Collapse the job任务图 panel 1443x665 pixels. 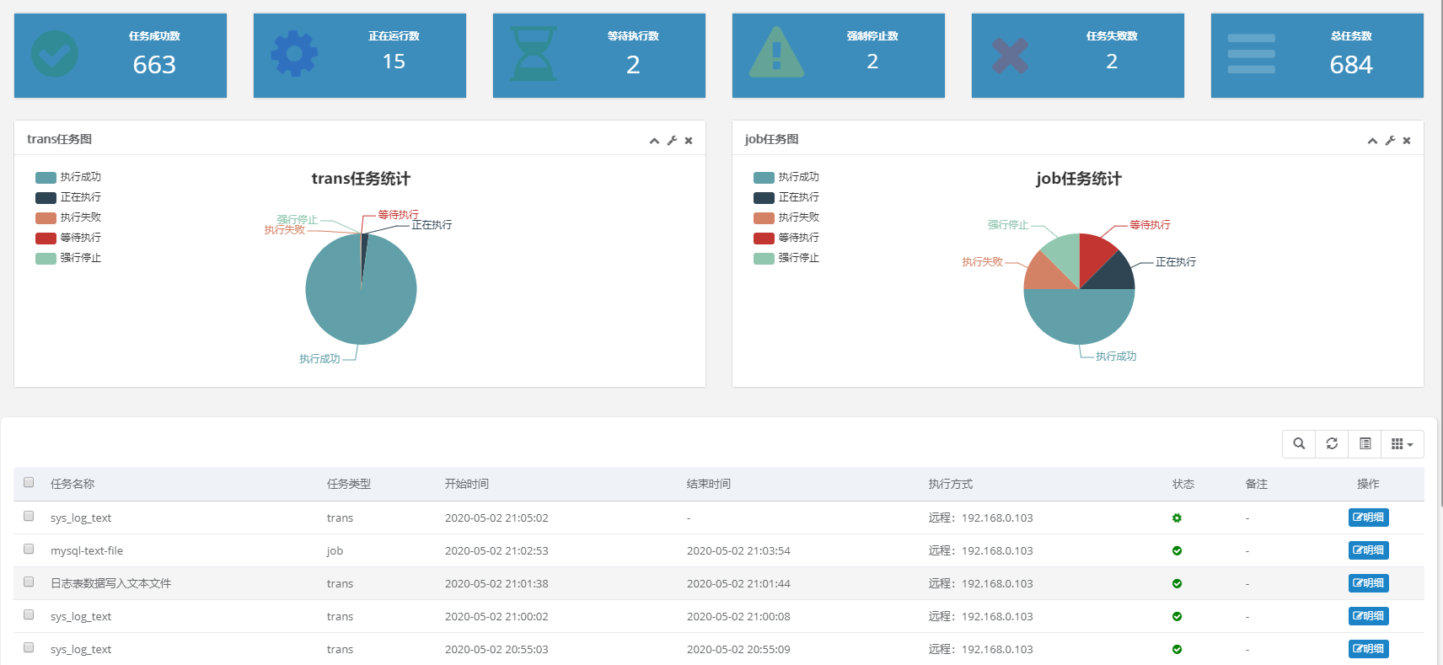click(1372, 141)
